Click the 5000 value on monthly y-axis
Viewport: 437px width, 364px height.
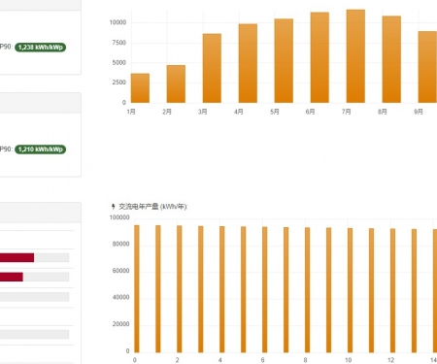(119, 63)
